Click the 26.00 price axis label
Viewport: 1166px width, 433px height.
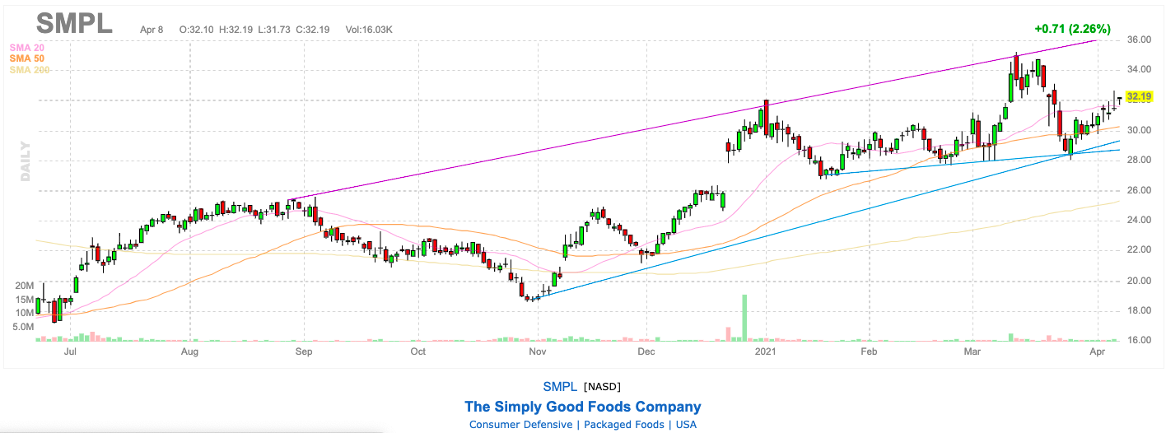1139,190
